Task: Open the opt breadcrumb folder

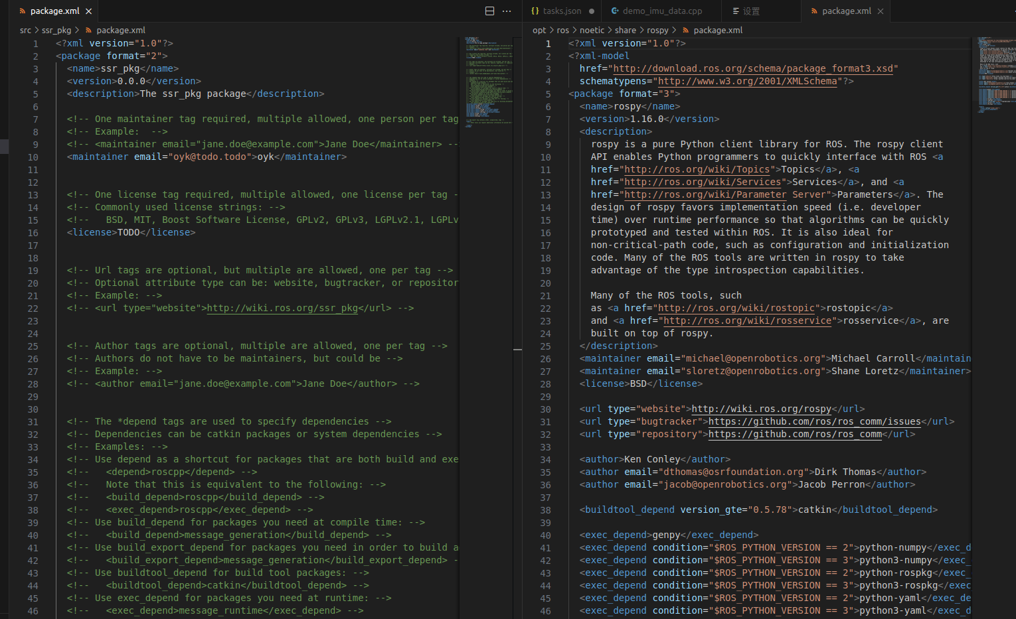Action: coord(539,31)
